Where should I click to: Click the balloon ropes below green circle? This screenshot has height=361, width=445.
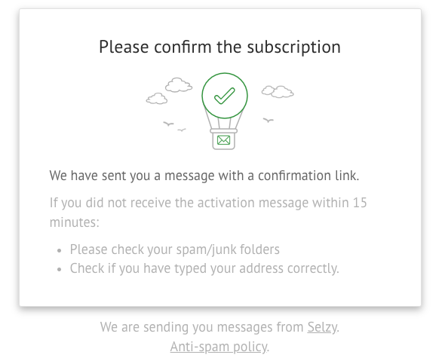224,122
